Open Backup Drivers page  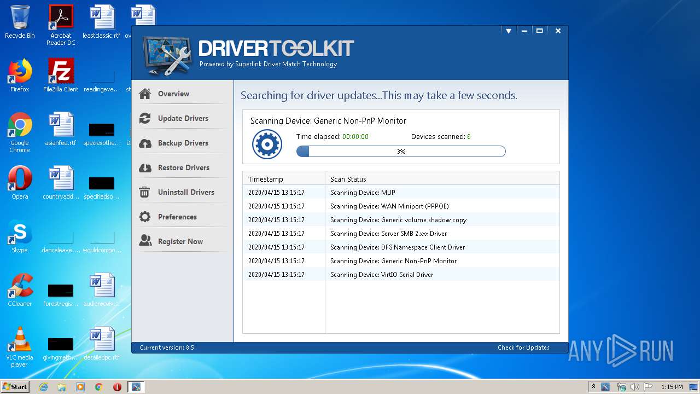[x=182, y=143]
